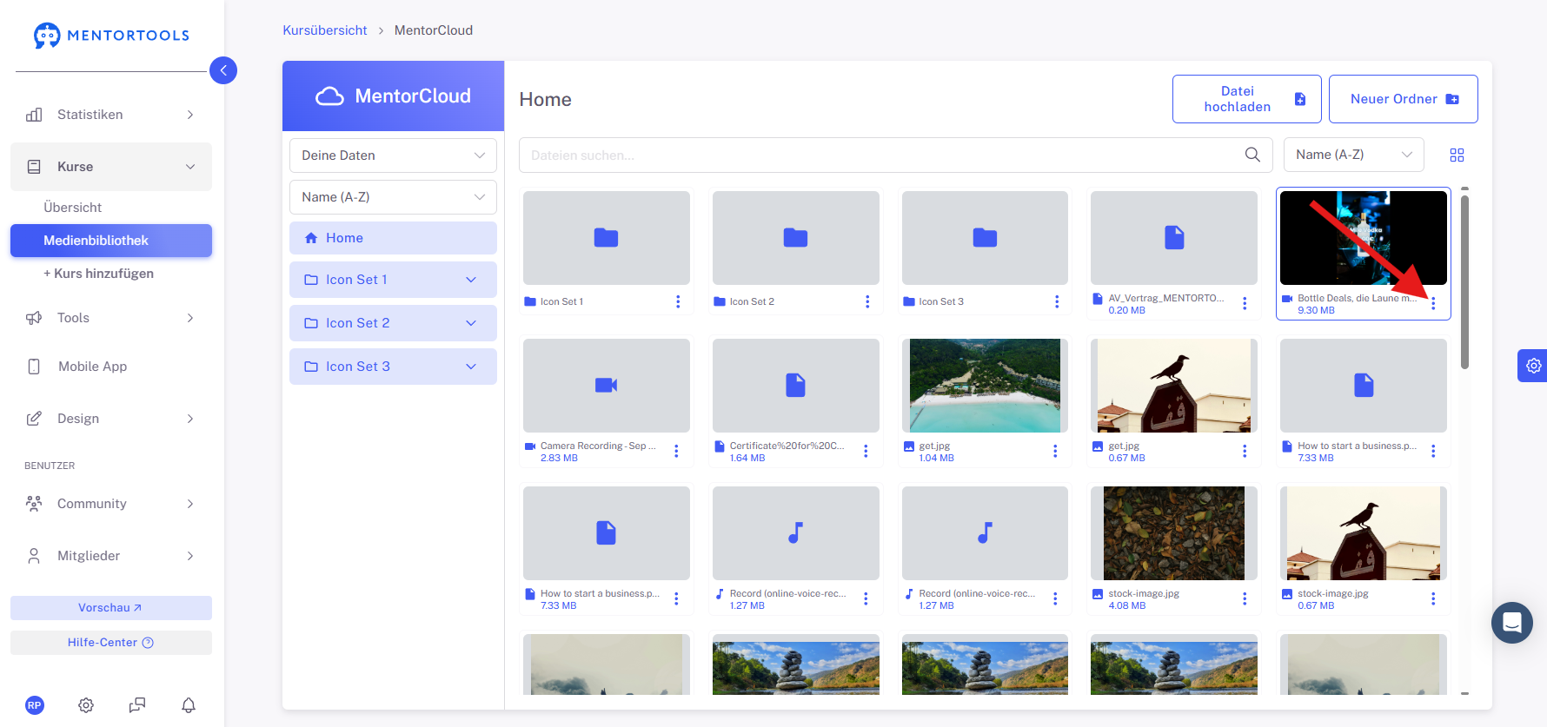Expand Icon Set 3 in folder tree
Viewport: 1547px width, 727px height.
471,367
